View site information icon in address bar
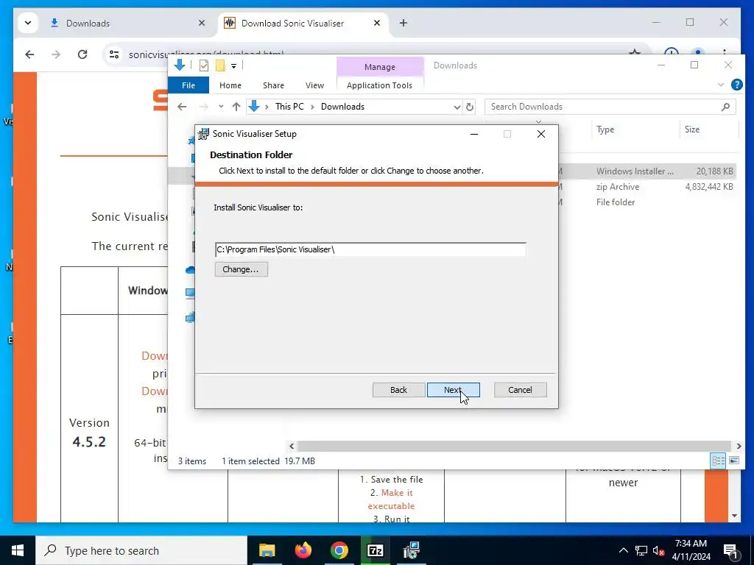754x565 pixels. (114, 54)
